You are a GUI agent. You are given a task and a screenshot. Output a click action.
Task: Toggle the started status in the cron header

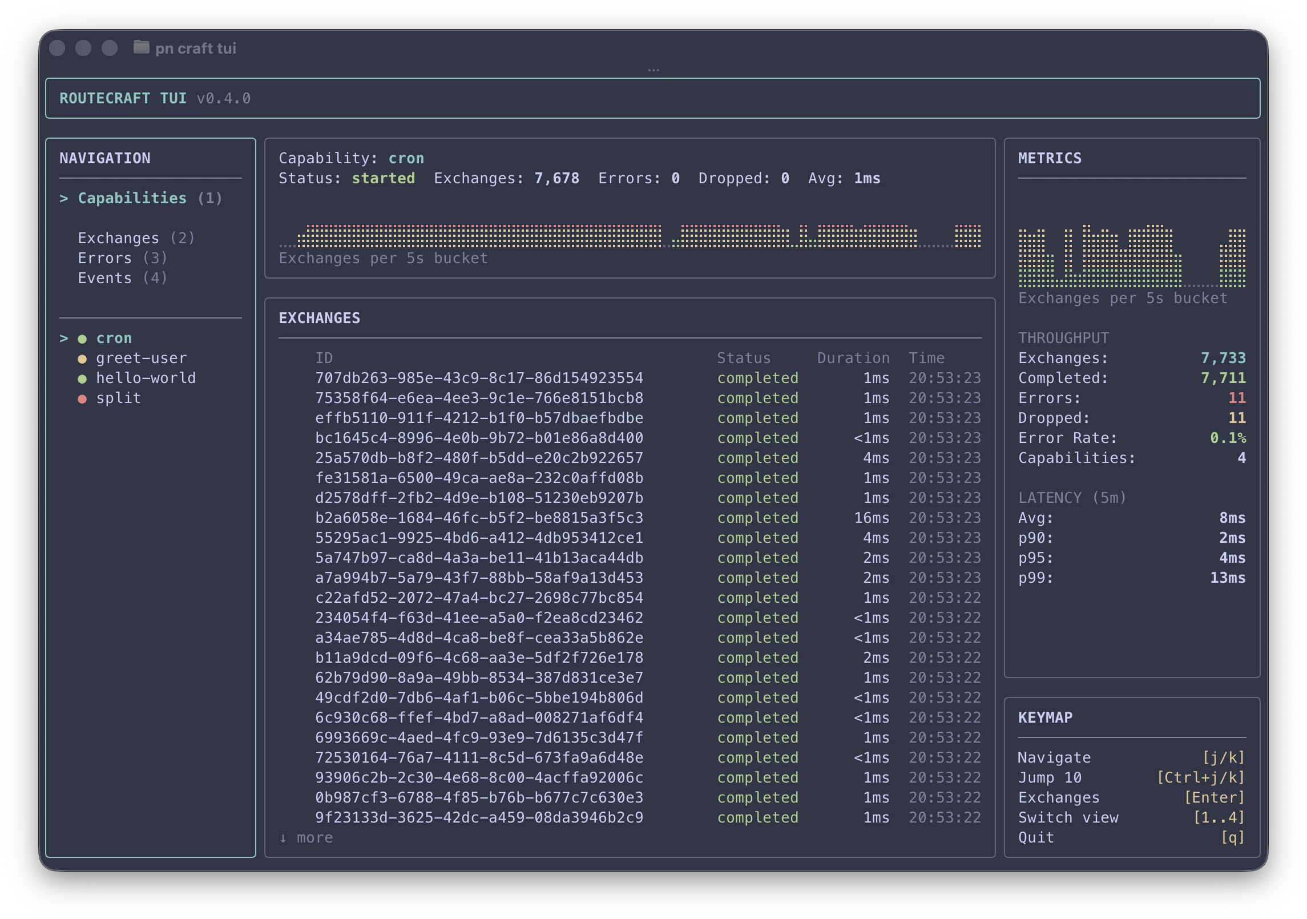384,178
